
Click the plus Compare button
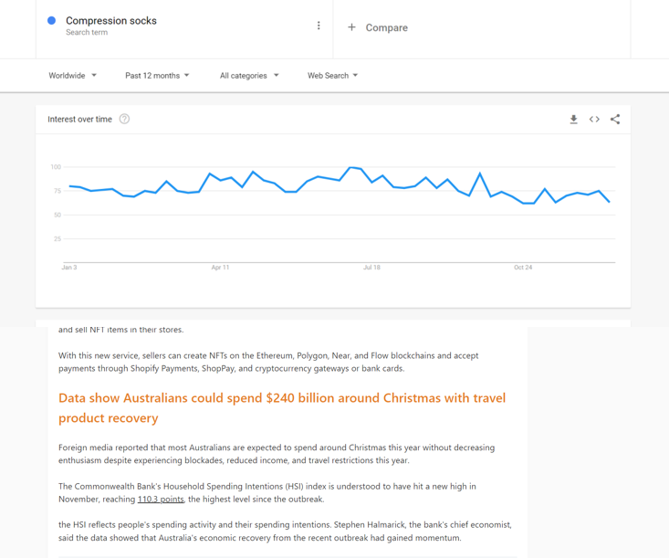[378, 27]
